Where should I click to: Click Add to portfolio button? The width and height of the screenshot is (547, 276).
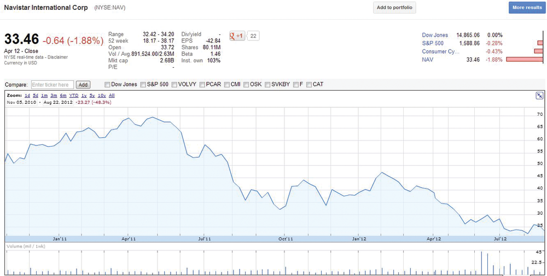(394, 8)
